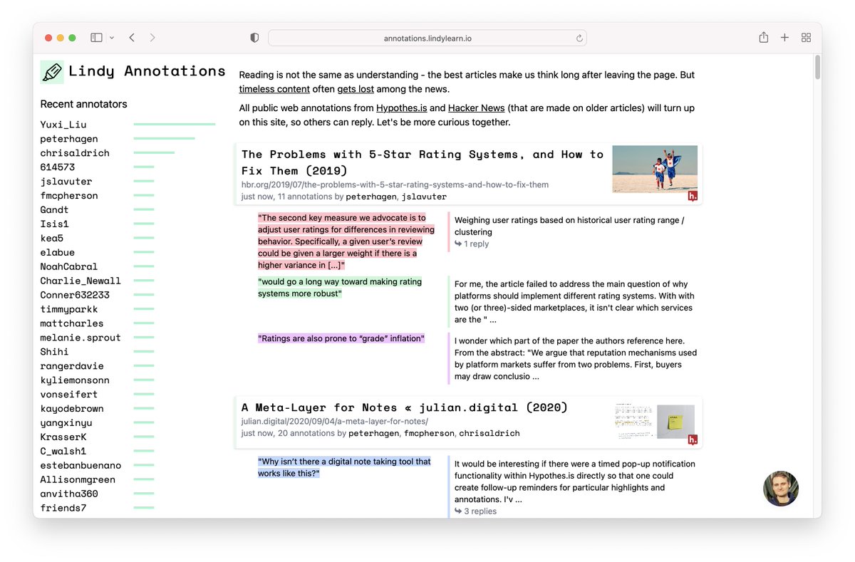Select annotator "peterhagen" in the sidebar
Screen dimensions: 855x562
[x=69, y=138]
